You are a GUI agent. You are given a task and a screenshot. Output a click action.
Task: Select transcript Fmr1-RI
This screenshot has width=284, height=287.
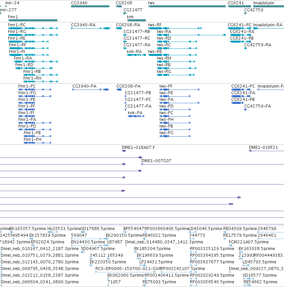[x=29, y=55]
